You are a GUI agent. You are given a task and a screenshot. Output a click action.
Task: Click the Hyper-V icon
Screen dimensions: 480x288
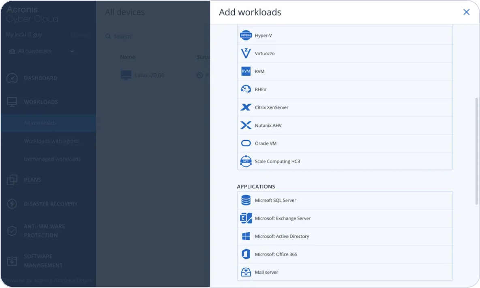[x=246, y=36]
